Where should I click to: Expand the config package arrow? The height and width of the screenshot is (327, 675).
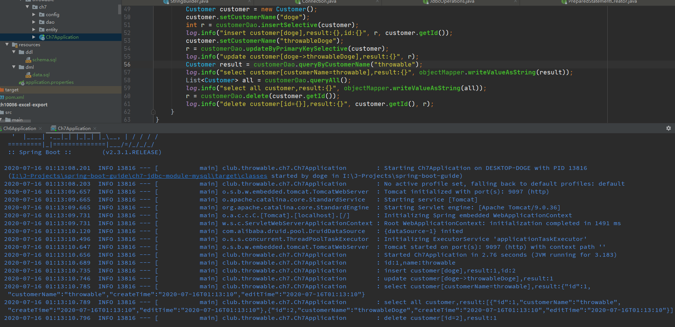tap(34, 15)
